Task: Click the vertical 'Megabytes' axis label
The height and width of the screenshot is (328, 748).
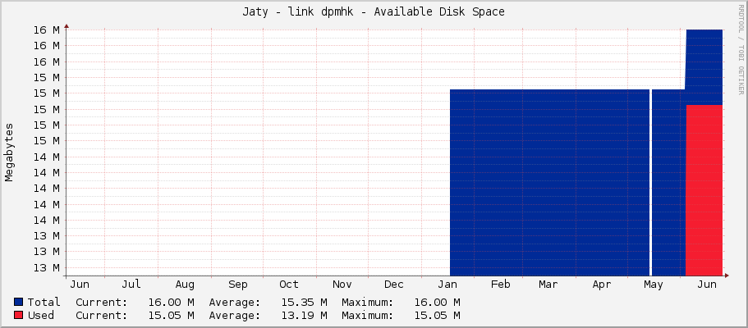Action: point(9,152)
